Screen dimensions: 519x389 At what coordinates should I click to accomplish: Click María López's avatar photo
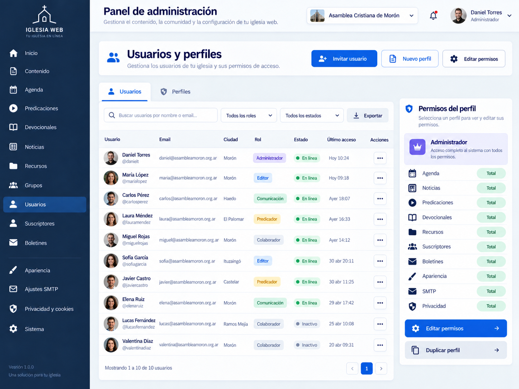click(111, 178)
